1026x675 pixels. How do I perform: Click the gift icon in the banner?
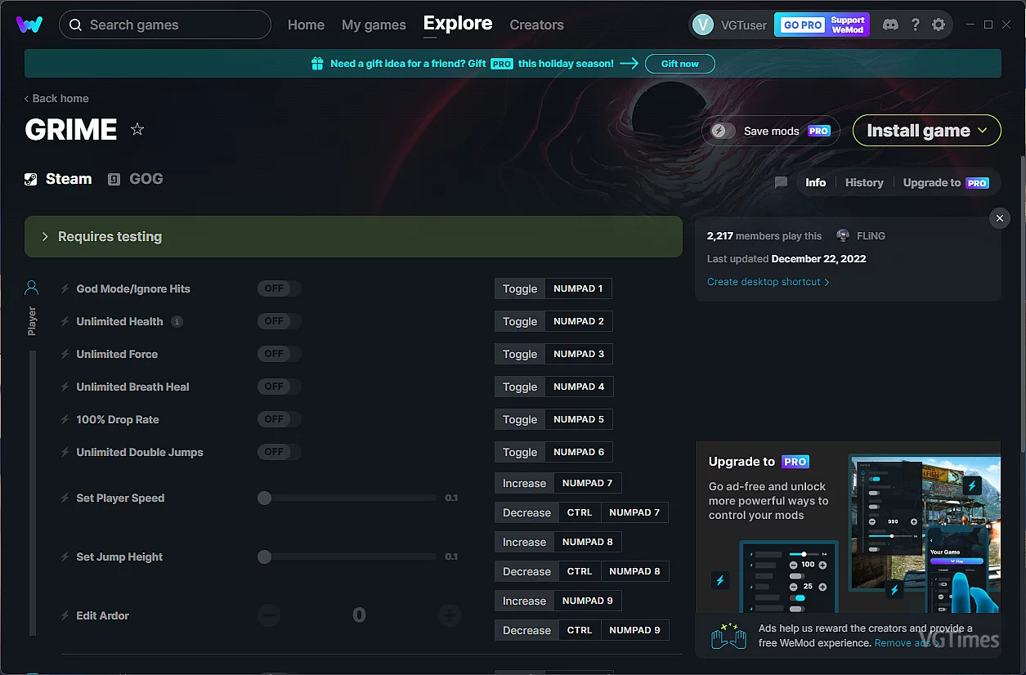point(317,64)
